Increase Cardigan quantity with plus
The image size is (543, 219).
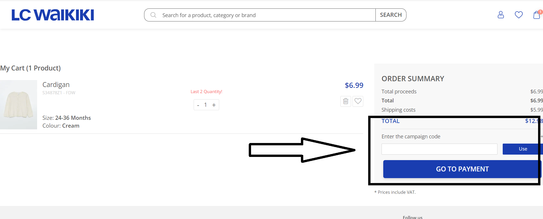pyautogui.click(x=214, y=105)
